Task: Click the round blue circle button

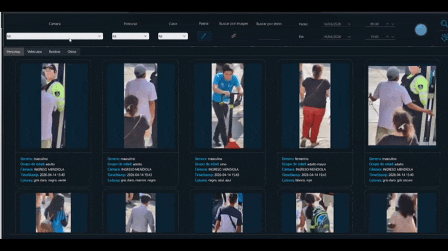Action: tap(421, 30)
